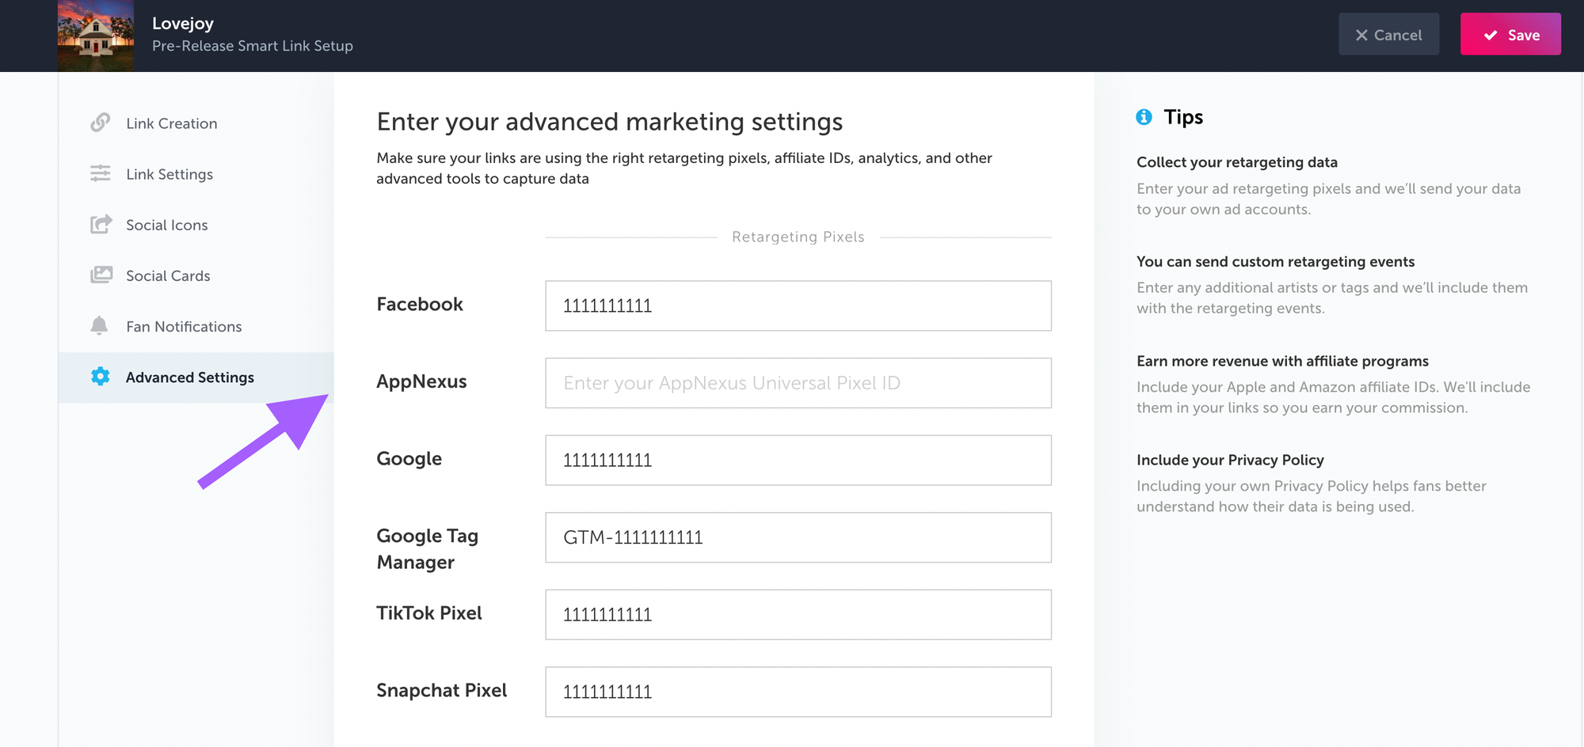Click the Tips heading text
The image size is (1584, 747).
click(1183, 117)
